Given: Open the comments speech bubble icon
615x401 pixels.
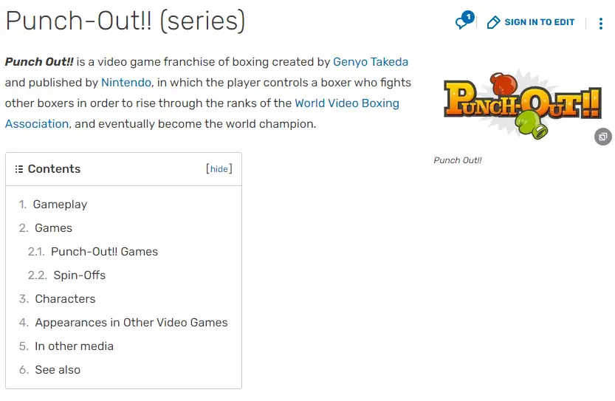Looking at the screenshot, I should click(461, 23).
